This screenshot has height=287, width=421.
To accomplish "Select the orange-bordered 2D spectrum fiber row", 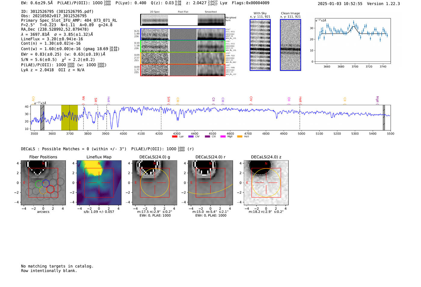I will click(x=183, y=58).
